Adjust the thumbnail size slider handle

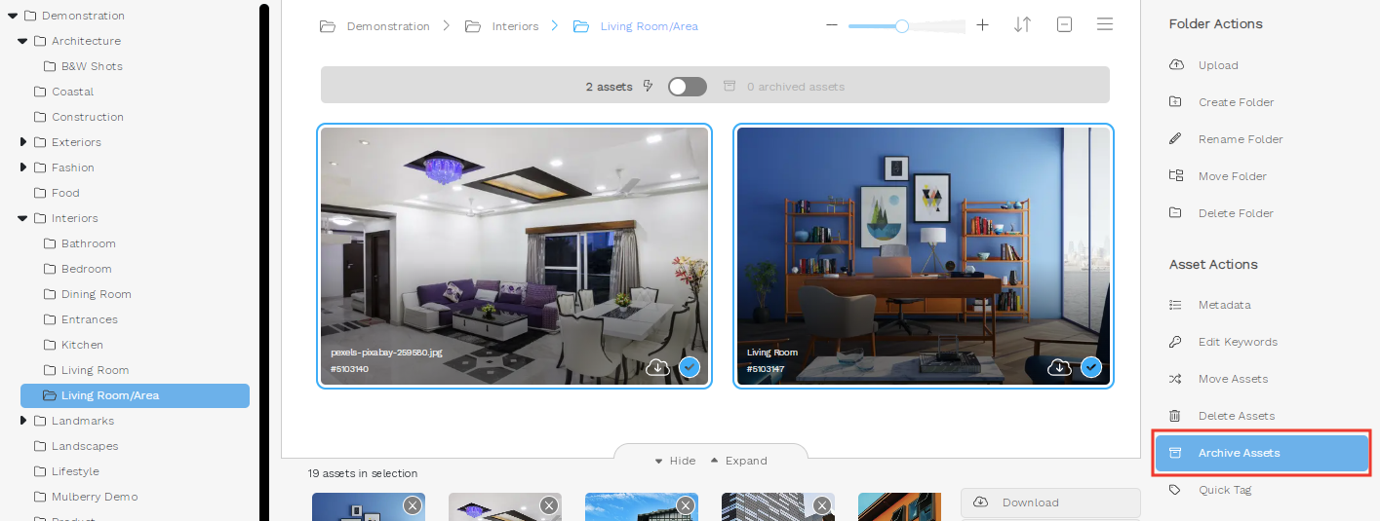[x=902, y=26]
